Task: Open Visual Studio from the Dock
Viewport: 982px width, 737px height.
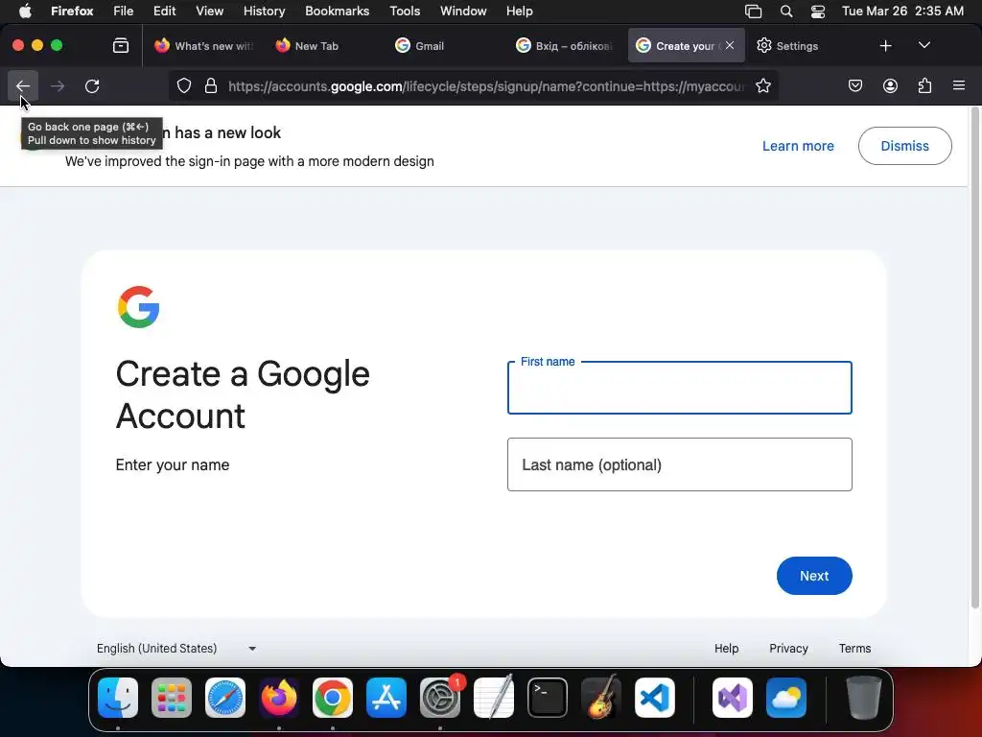Action: (732, 698)
